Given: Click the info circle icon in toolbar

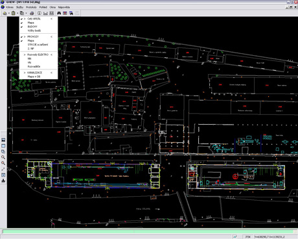Looking at the screenshot, I should [40, 13].
